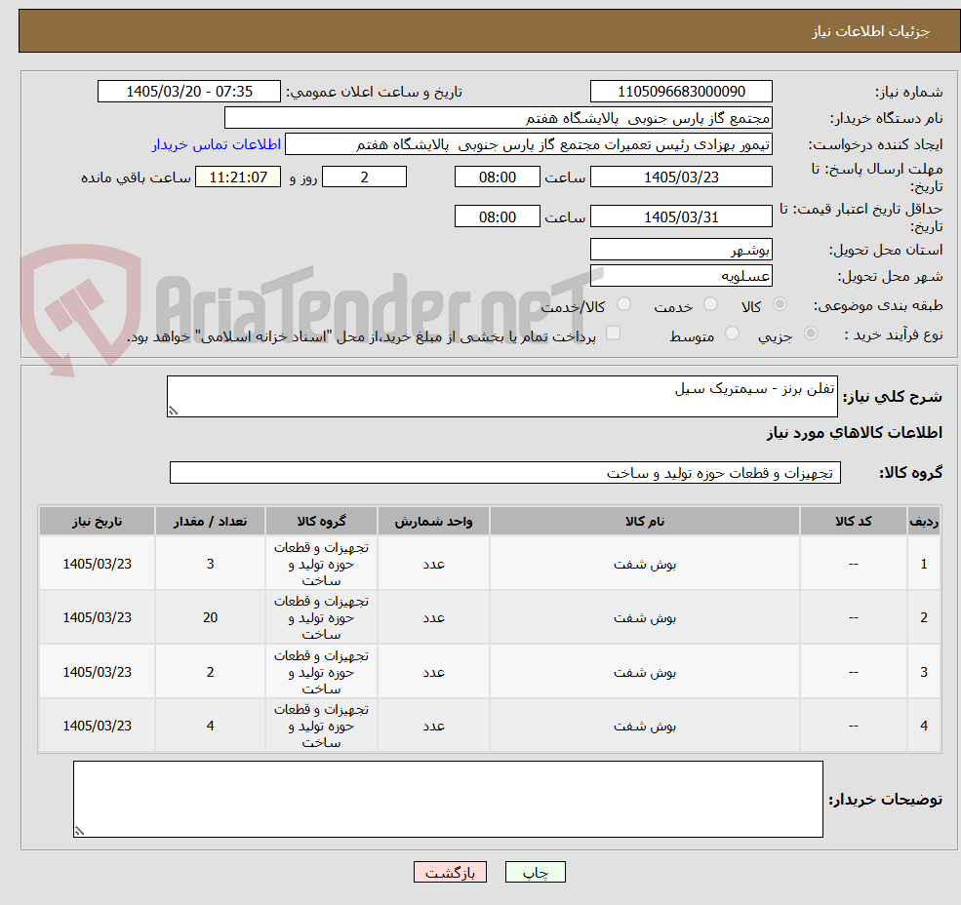Viewport: 961px width, 905px height.
Task: Open اطلاعات تماس خریدار link
Action: [217, 144]
